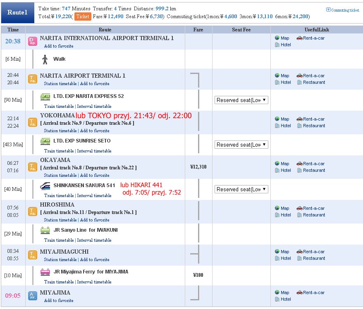This screenshot has width=363, height=309.
Task: Click the 20:38 departure time
Action: click(x=13, y=41)
